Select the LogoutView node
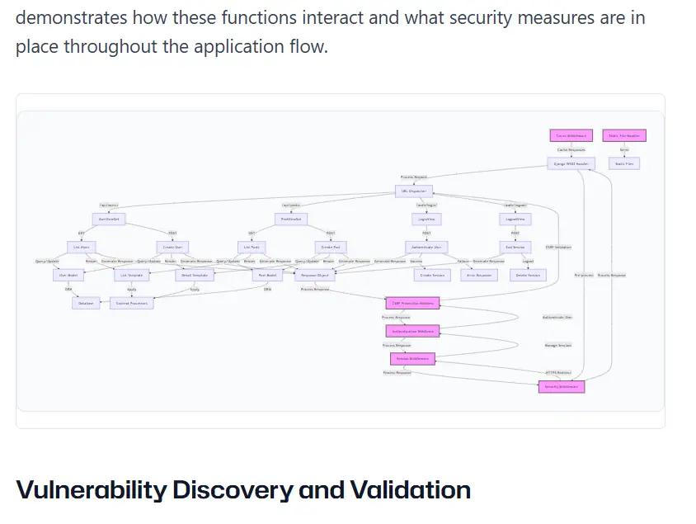 pos(514,219)
